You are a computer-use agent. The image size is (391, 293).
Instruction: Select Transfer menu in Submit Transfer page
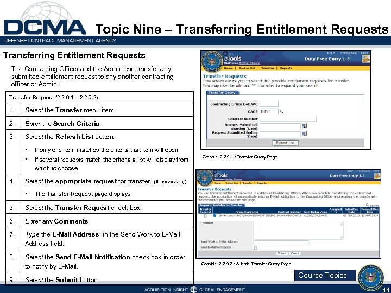click(248, 183)
